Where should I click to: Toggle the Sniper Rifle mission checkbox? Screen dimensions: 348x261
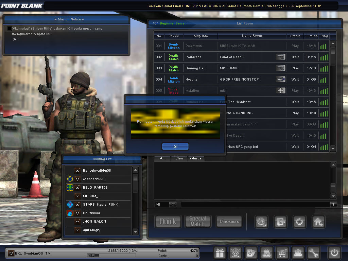pos(9,29)
